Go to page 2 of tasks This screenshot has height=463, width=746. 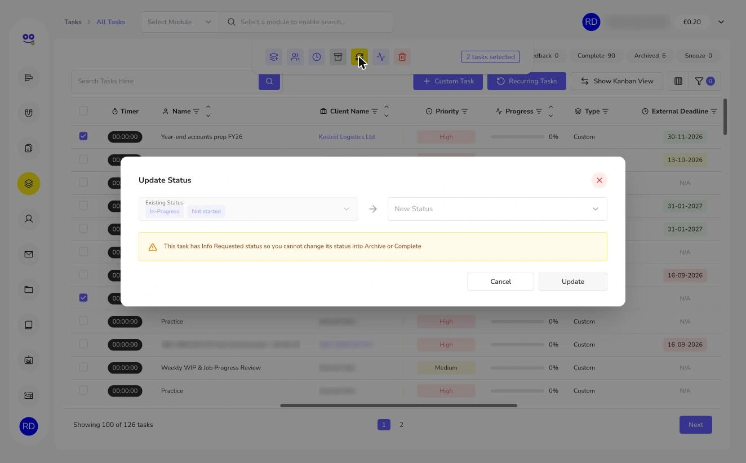(402, 425)
